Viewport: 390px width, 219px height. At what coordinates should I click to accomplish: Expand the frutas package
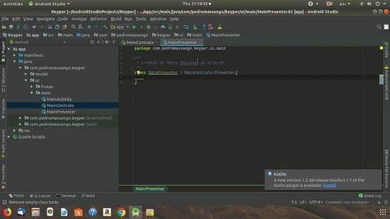tap(32, 86)
